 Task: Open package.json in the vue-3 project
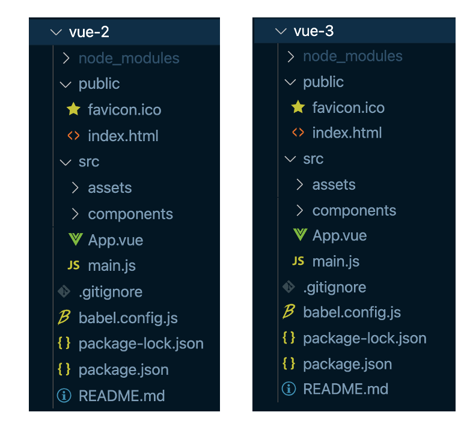tap(347, 365)
